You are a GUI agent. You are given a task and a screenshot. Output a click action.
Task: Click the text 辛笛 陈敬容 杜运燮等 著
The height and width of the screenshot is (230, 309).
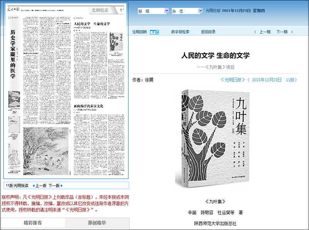[215, 213]
